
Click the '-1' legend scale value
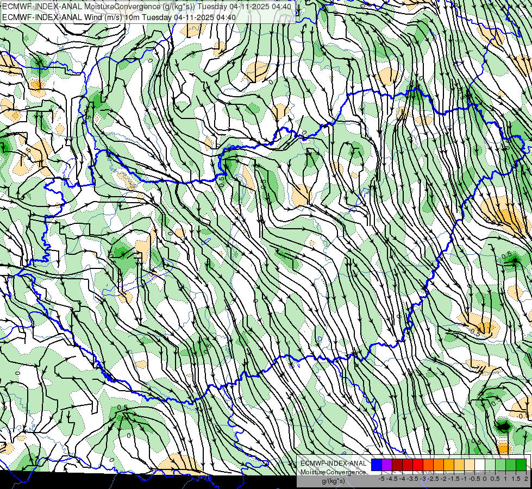(464, 479)
